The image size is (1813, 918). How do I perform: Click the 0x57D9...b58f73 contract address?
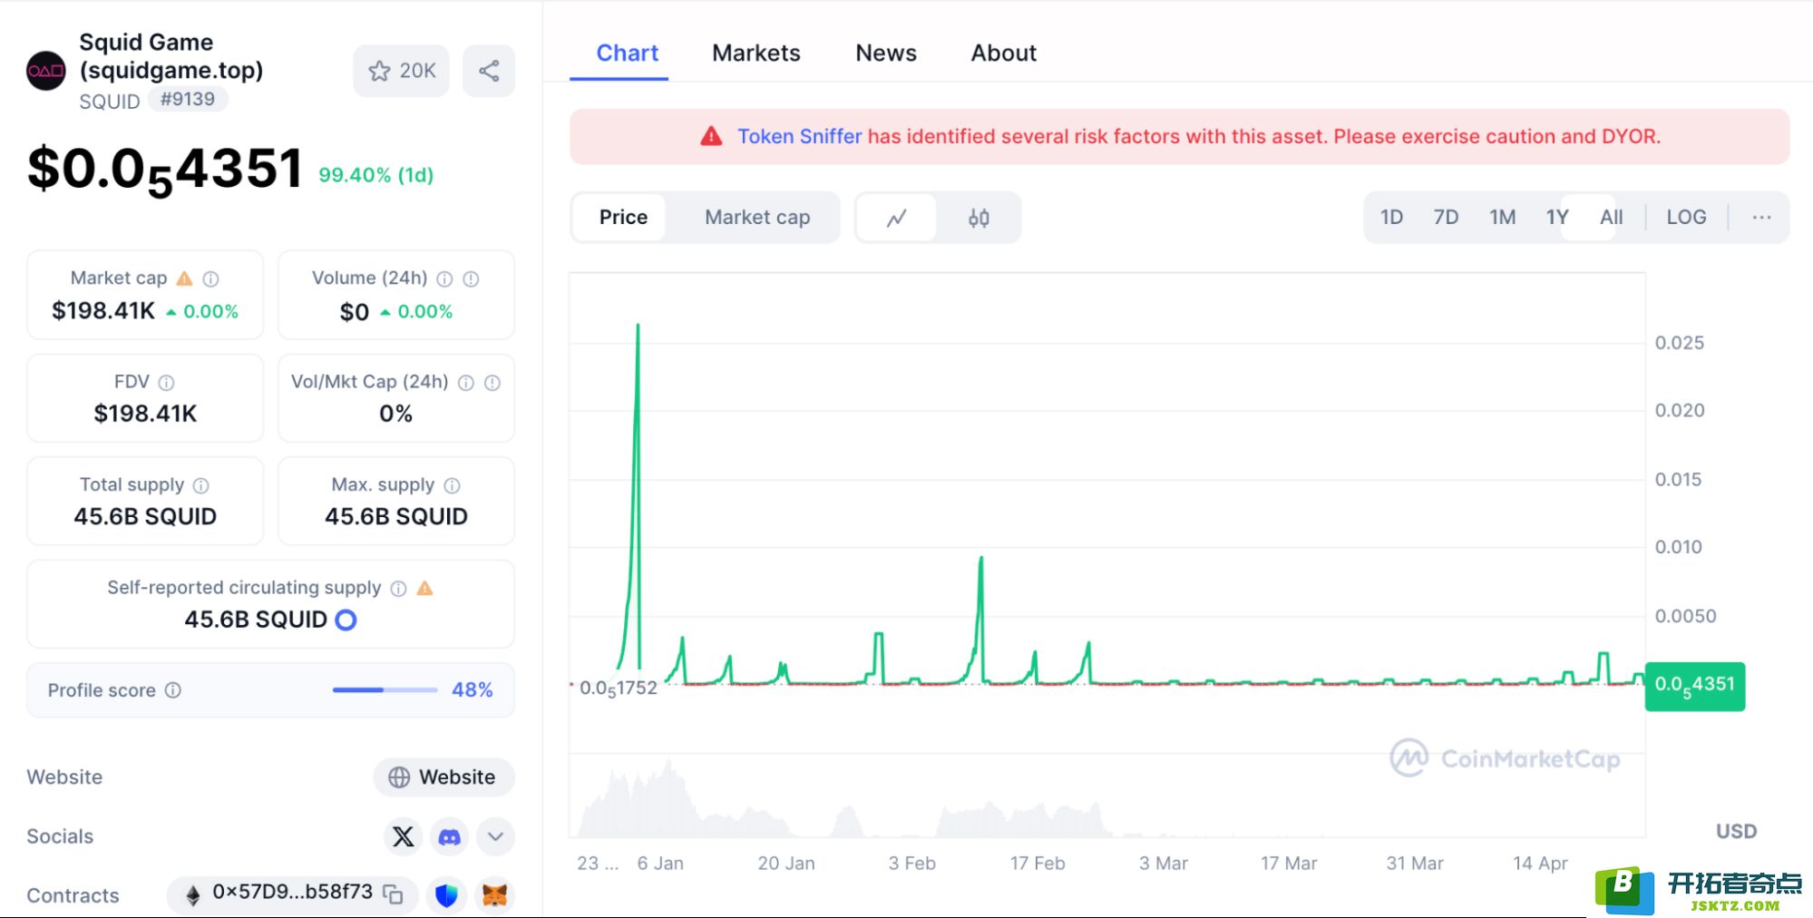coord(292,893)
